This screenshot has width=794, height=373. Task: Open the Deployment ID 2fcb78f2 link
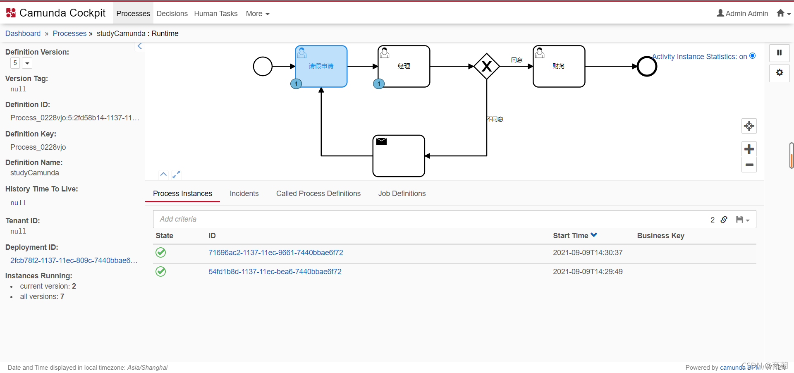[x=74, y=261]
